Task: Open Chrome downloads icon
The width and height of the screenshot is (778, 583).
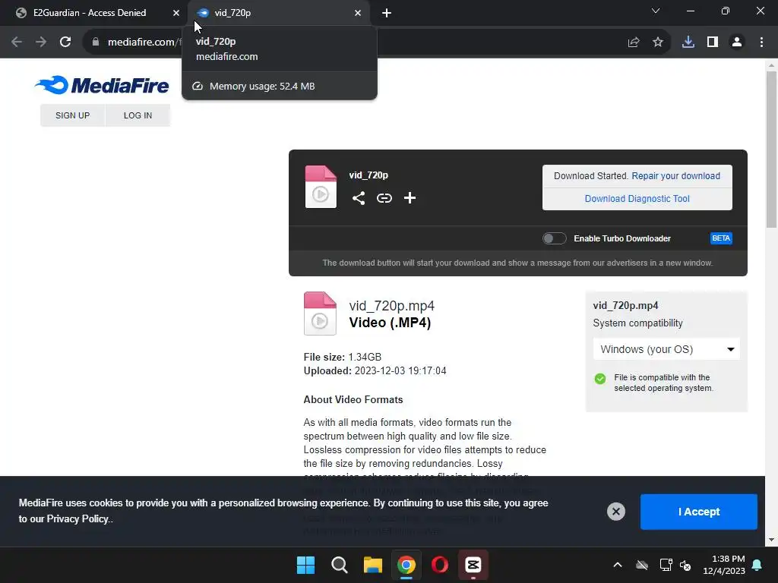Action: pos(688,43)
